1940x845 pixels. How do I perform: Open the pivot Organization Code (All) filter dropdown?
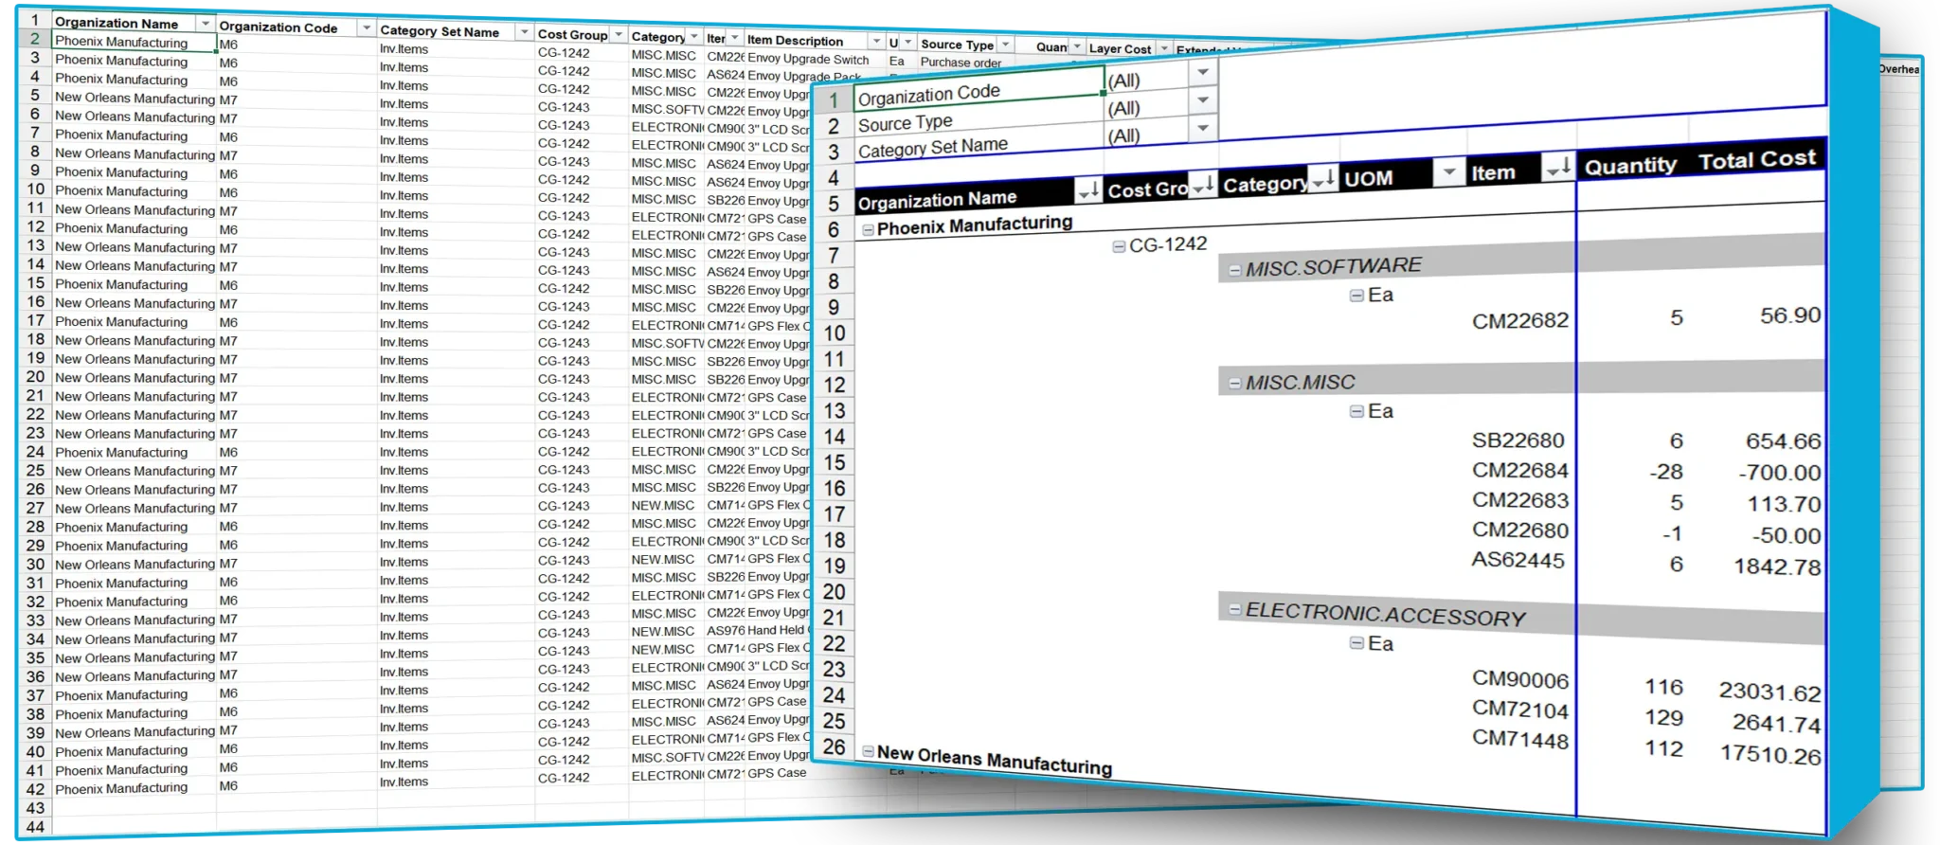coord(1203,73)
